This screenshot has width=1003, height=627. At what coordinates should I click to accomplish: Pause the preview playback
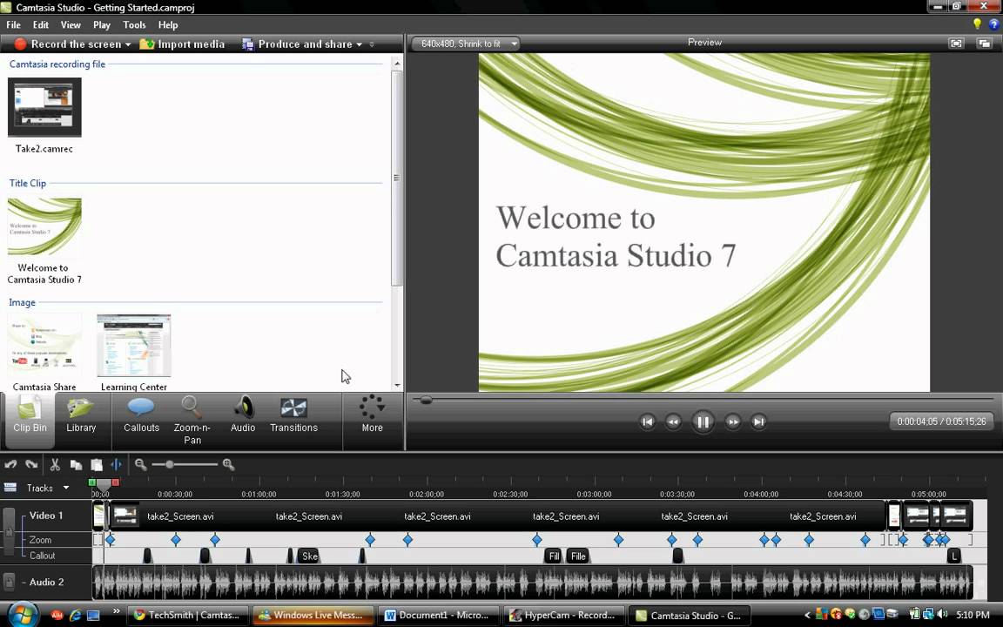click(x=703, y=421)
